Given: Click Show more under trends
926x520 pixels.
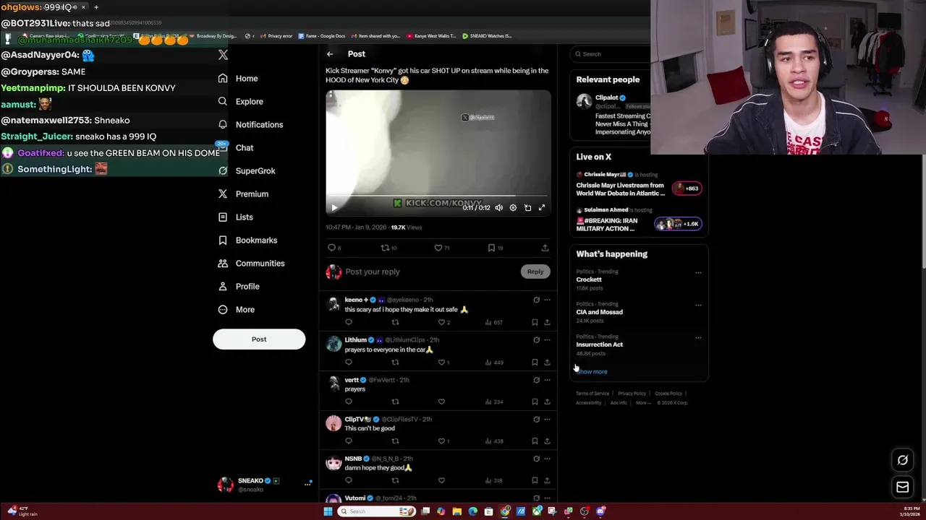Looking at the screenshot, I should click(592, 371).
